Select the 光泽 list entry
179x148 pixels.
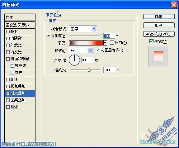20,79
